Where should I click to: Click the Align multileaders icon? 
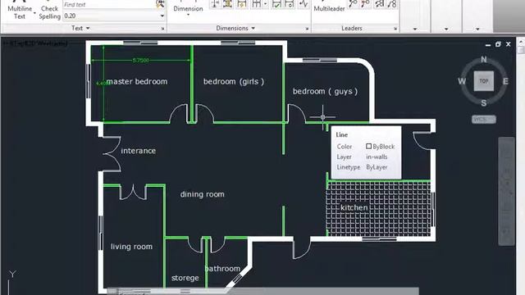click(x=380, y=4)
